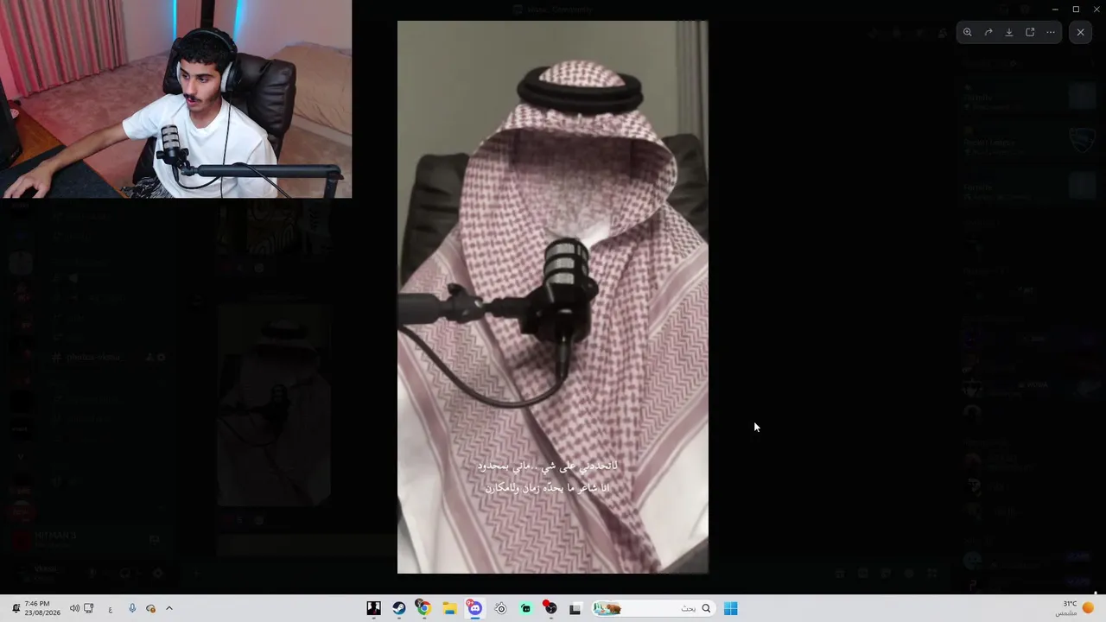Click the taskbar search box
This screenshot has width=1106, height=622.
click(x=653, y=608)
